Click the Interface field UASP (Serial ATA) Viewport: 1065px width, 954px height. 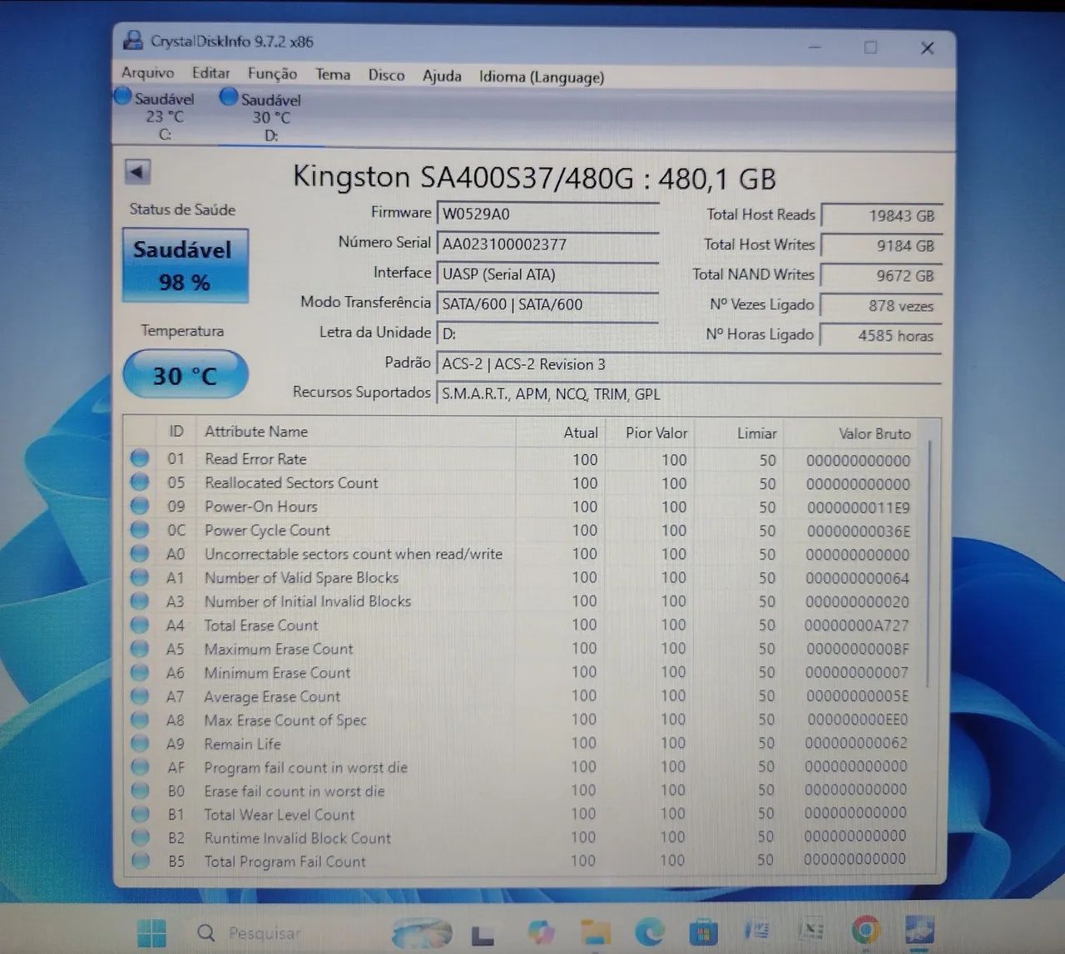point(547,274)
